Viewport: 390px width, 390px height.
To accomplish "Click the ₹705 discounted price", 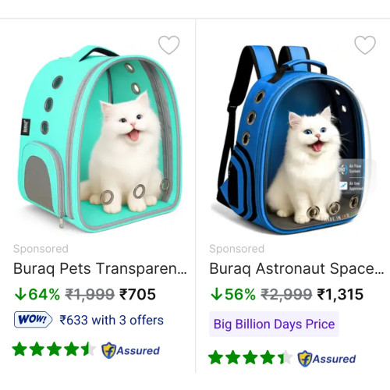I will pos(137,294).
